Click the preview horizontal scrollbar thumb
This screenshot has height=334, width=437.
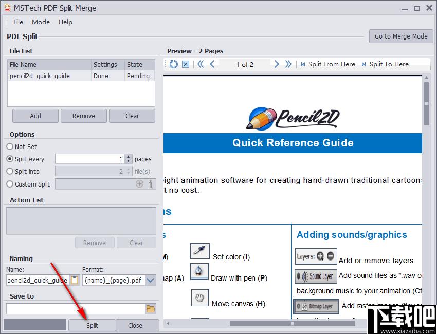[292, 323]
